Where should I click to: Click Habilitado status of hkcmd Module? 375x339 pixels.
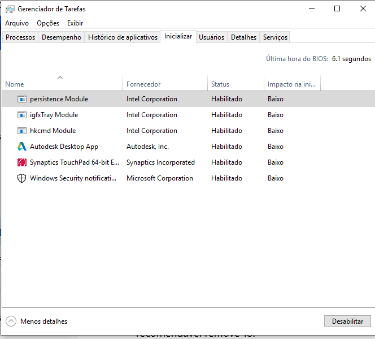pos(226,131)
